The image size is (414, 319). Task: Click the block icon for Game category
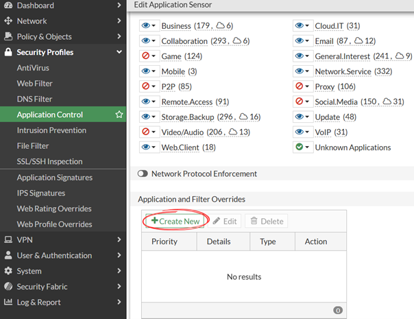146,56
